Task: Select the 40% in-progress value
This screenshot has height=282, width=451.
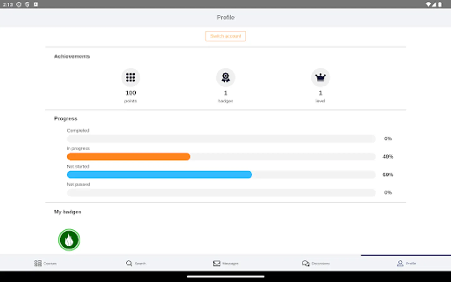Action: pyautogui.click(x=388, y=157)
